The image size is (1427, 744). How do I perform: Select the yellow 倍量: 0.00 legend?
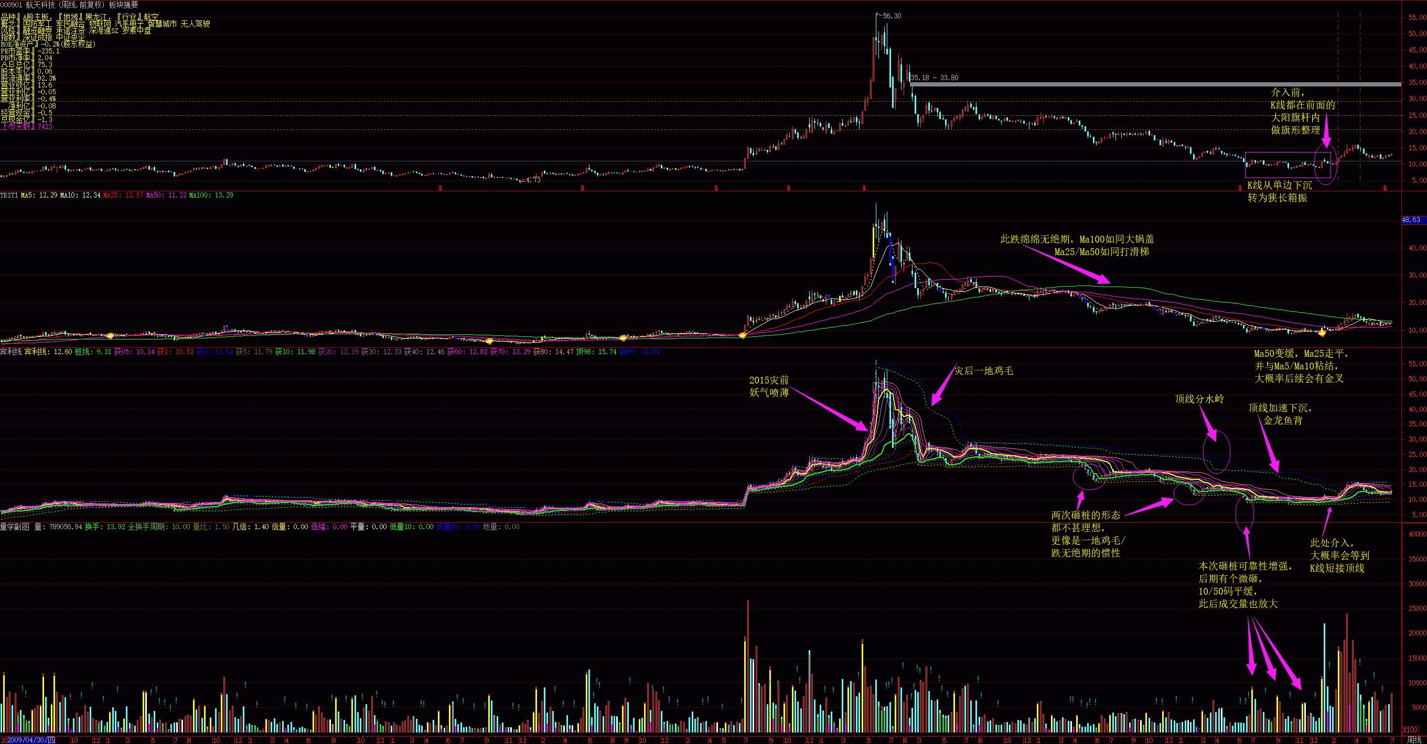289,527
